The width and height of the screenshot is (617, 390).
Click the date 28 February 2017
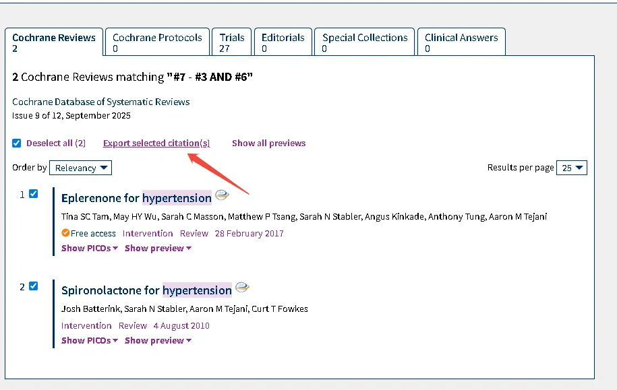point(249,234)
